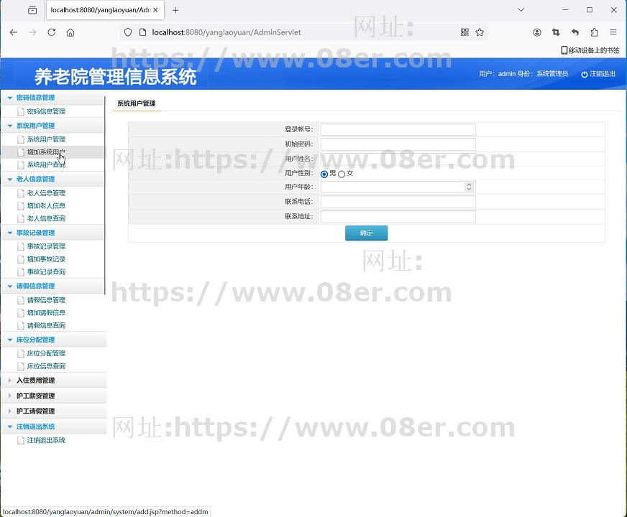
Task: Open a new tab with the plus button
Action: click(x=175, y=10)
